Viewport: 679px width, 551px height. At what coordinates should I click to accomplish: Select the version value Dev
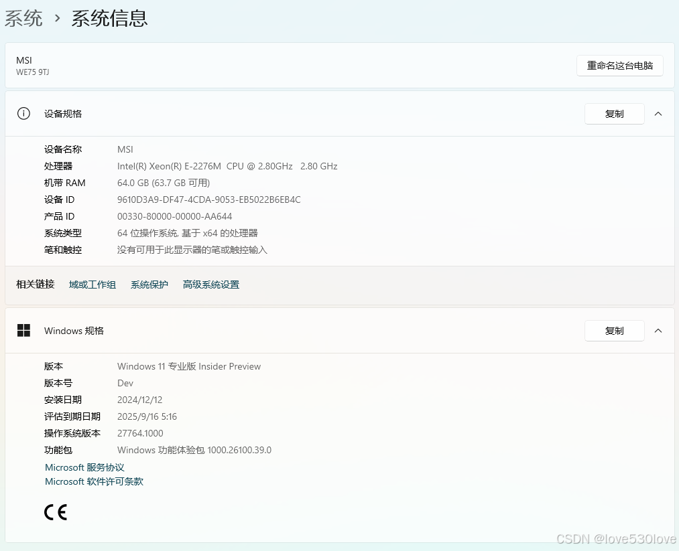(125, 383)
